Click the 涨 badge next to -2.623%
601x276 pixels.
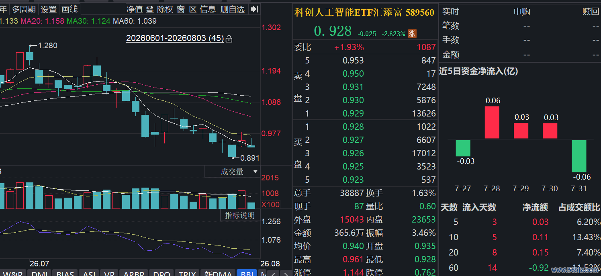tap(412, 34)
